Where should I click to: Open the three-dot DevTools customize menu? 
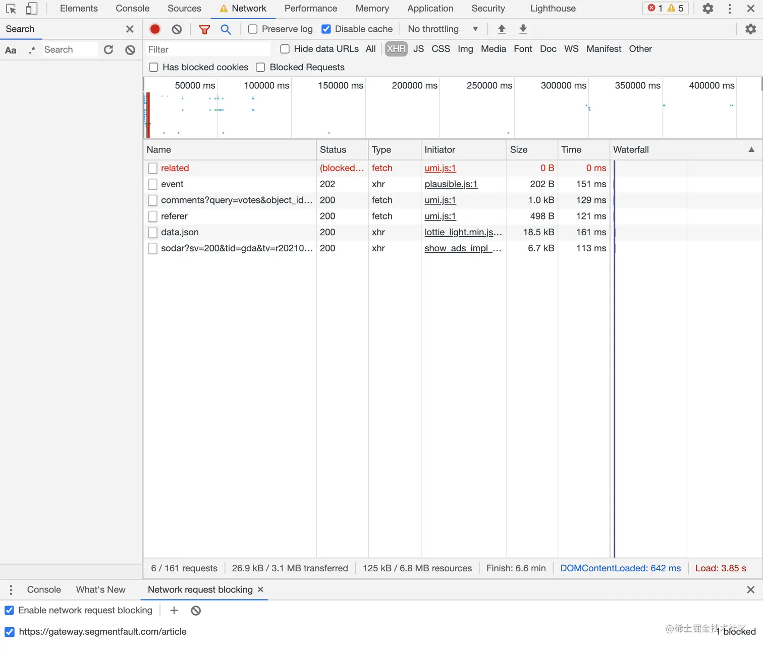(x=730, y=9)
